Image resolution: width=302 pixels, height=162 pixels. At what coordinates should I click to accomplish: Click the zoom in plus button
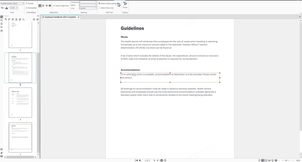pos(293,160)
